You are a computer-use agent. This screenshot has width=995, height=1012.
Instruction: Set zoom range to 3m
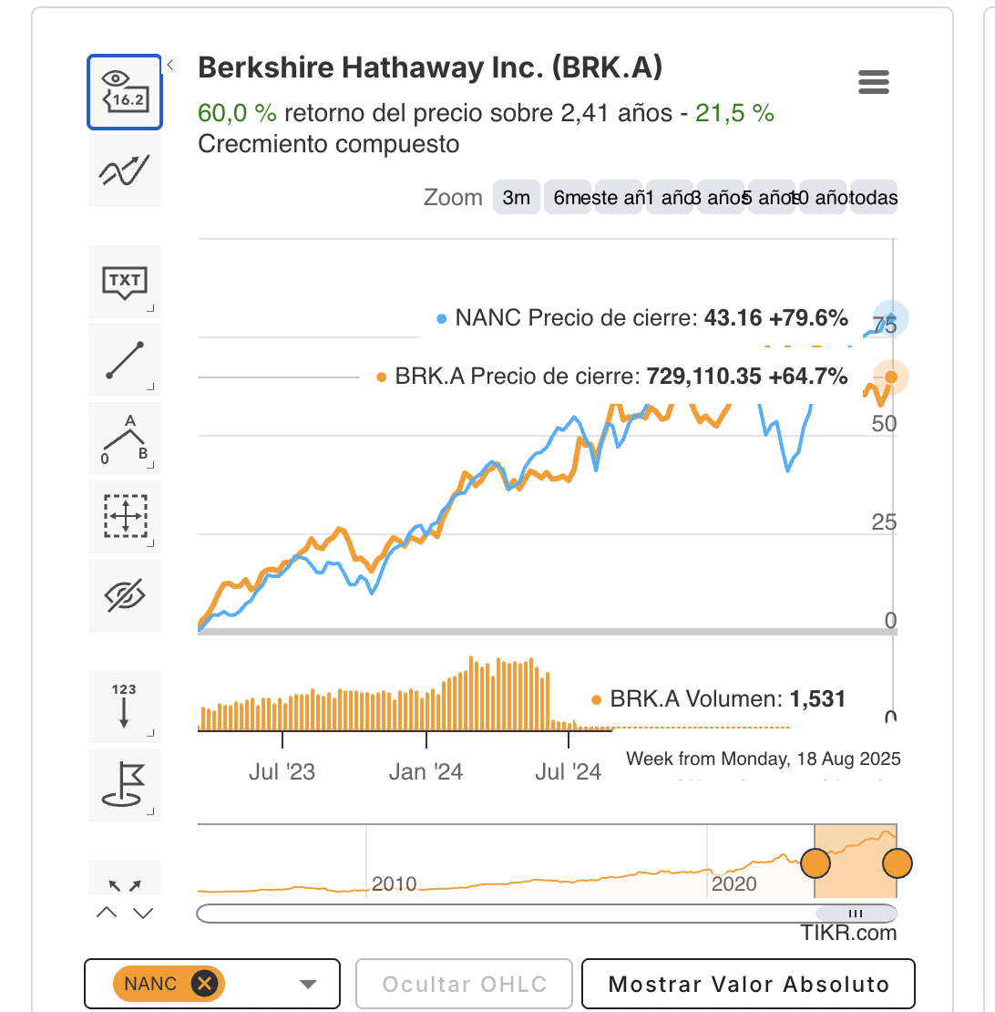[516, 198]
